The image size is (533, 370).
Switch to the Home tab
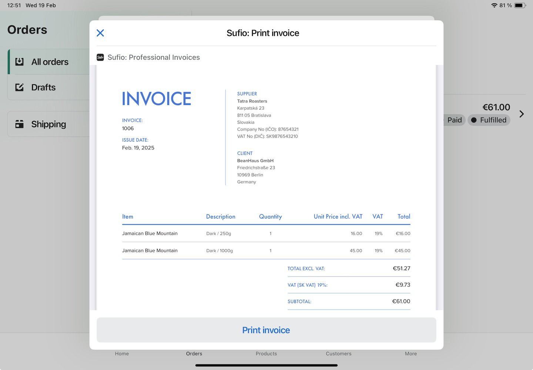click(x=122, y=354)
